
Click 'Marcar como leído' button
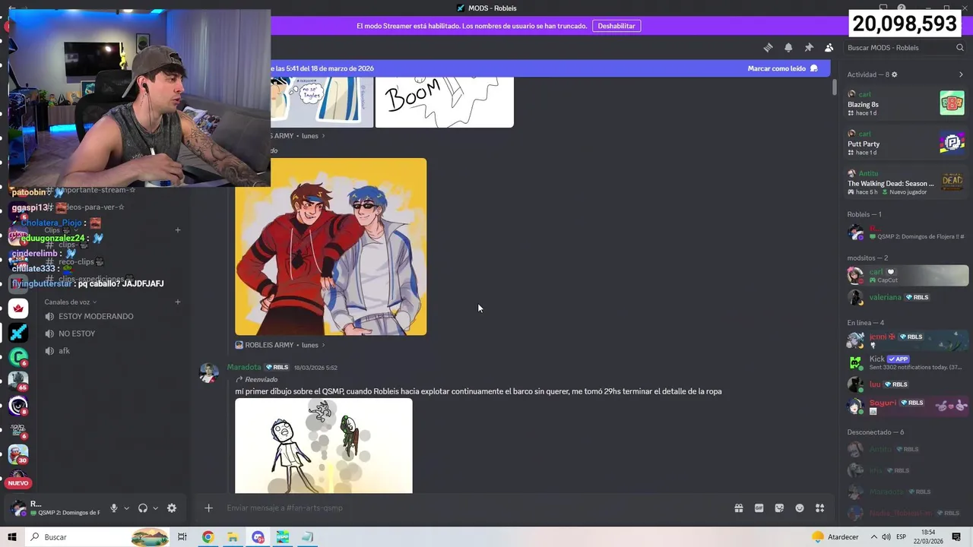(x=783, y=68)
